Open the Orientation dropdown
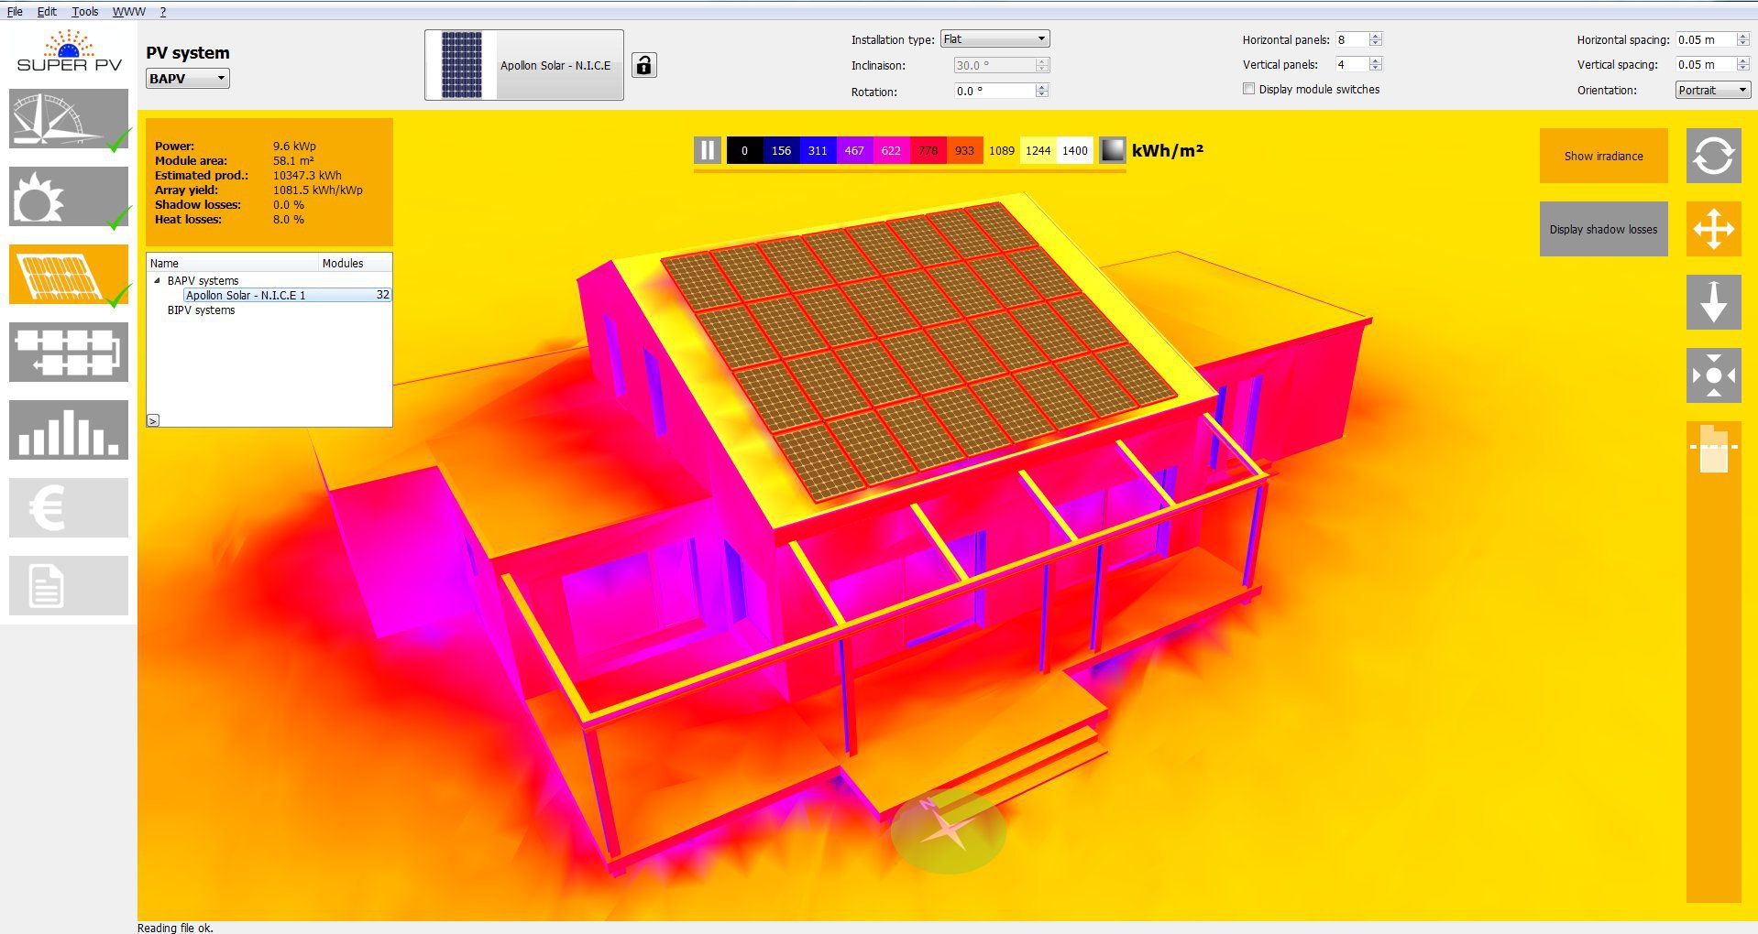This screenshot has height=934, width=1758. coord(1712,90)
